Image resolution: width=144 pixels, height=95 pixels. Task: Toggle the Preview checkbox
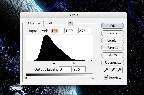pyautogui.click(x=106, y=77)
